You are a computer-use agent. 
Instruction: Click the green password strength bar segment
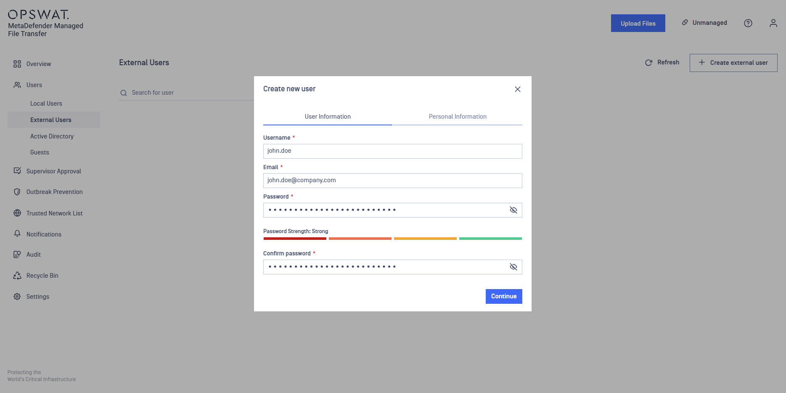(490, 239)
